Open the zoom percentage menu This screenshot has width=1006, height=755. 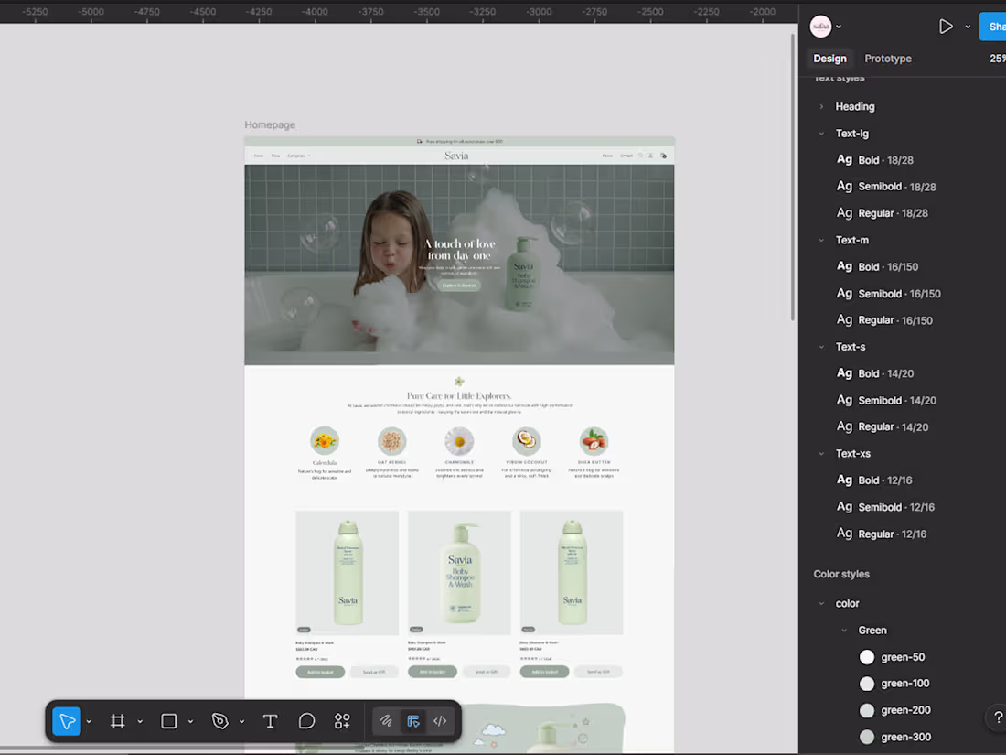[998, 59]
